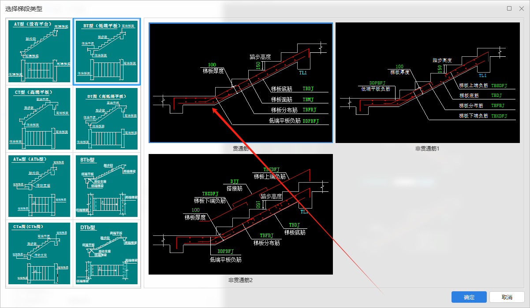Click 踏步高度 label in 贯通筋 diagram
Image resolution: width=530 pixels, height=308 pixels.
(x=260, y=57)
